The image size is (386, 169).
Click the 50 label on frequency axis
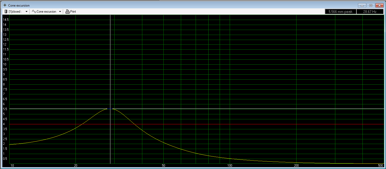click(x=163, y=166)
